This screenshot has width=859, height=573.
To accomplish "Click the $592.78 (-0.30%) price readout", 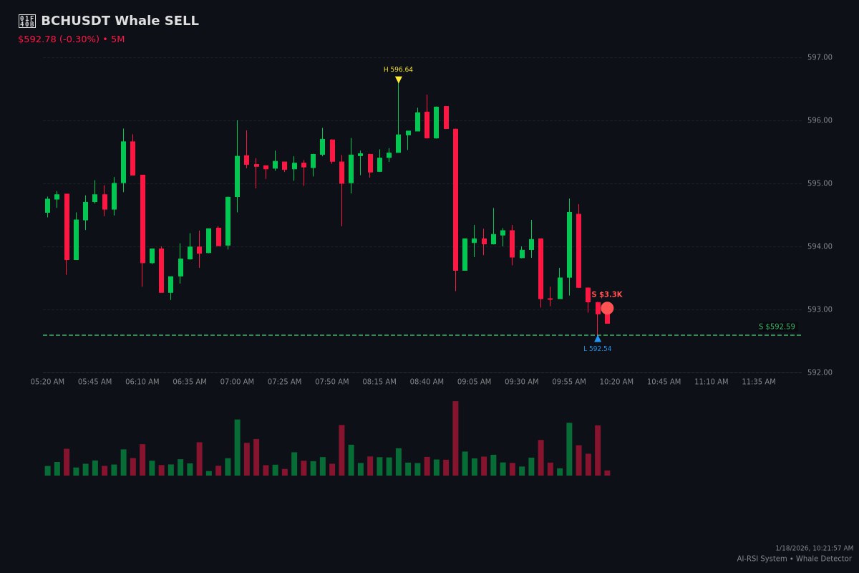I will coord(59,39).
